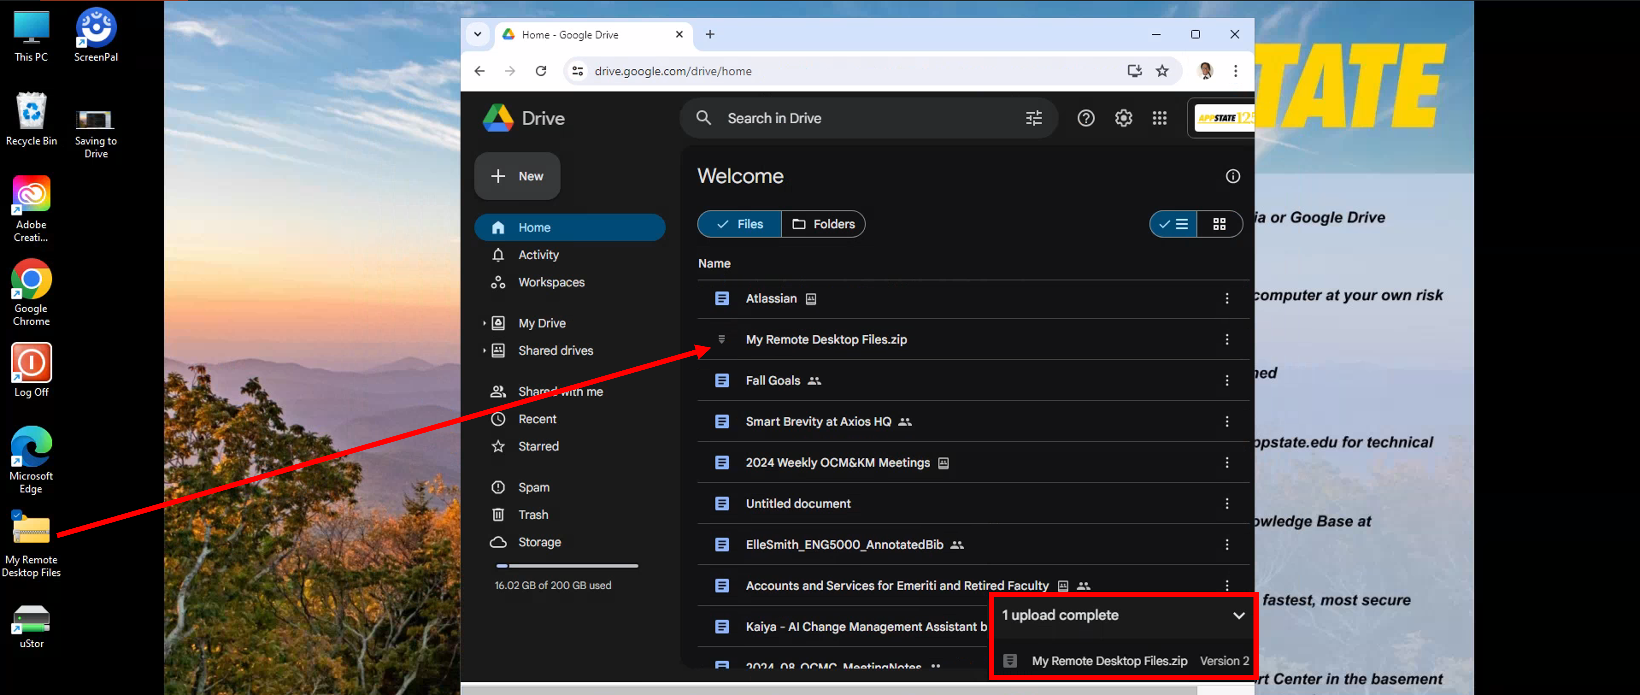Select the Log Off desktop icon
This screenshot has width=1640, height=695.
31,370
